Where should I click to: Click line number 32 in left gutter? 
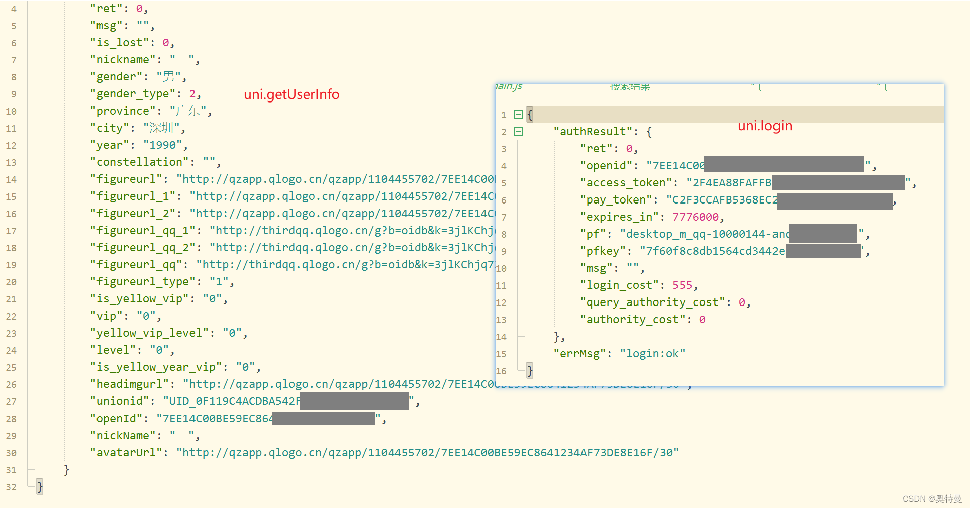11,487
